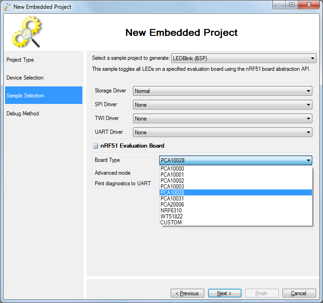Minimize the New Embedded Project window
This screenshot has height=303, width=323.
coord(279,5)
